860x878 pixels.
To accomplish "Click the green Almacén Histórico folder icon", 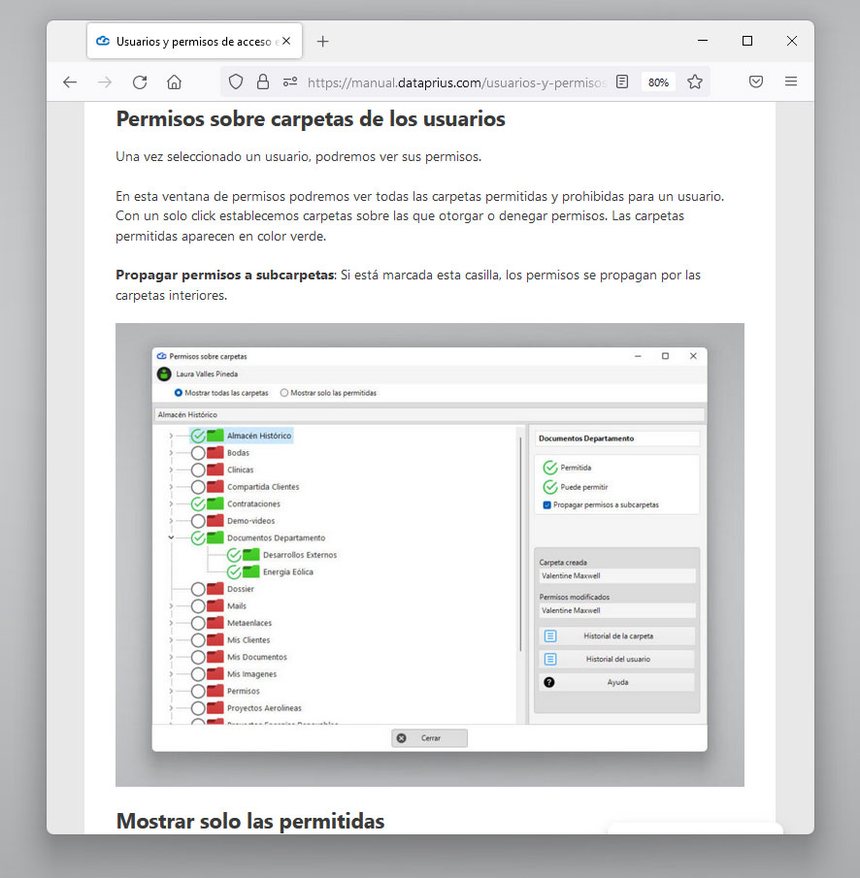I will [x=215, y=435].
